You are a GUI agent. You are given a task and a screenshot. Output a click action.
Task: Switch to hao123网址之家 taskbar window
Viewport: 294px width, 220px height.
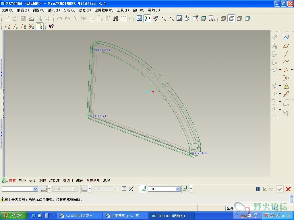click(79, 216)
